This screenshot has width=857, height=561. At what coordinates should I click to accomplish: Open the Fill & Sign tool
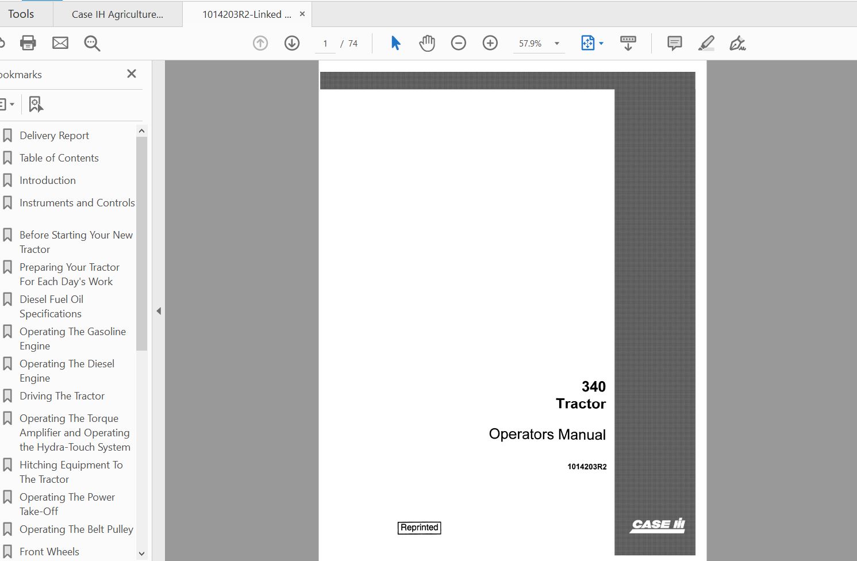pos(738,43)
